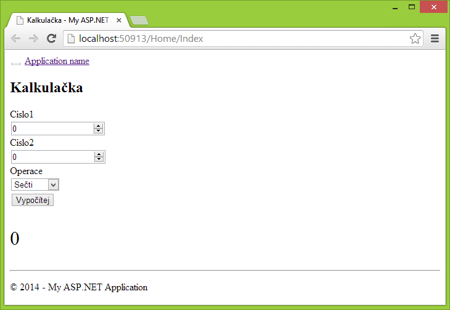450x310 pixels.
Task: Increase Cislo1 with the up arrow
Action: tap(98, 125)
